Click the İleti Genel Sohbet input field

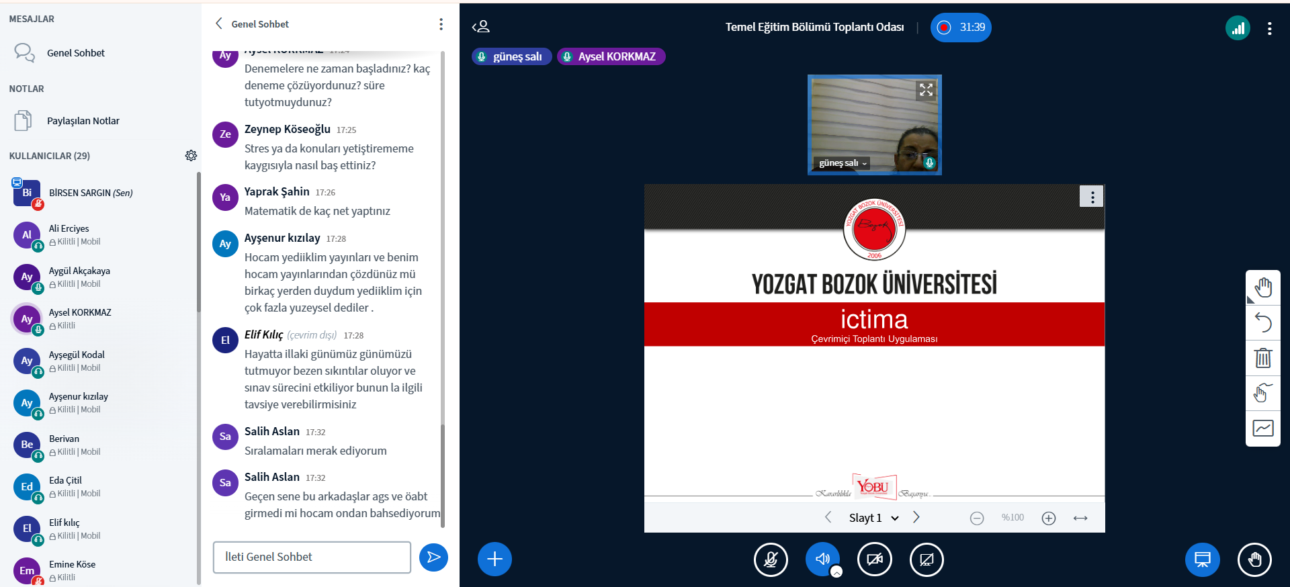(x=312, y=557)
